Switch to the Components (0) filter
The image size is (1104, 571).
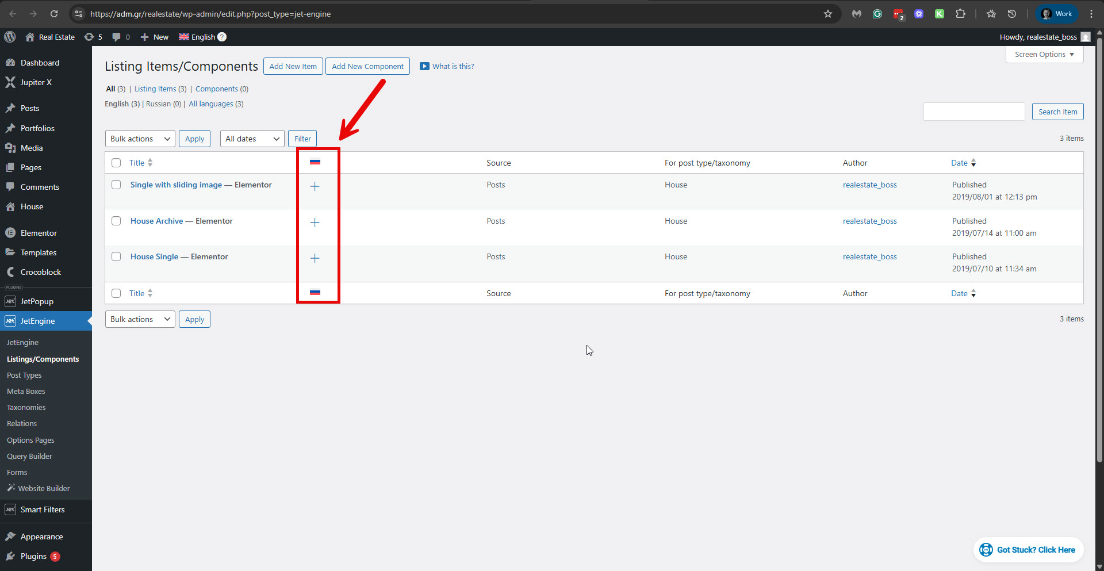pyautogui.click(x=222, y=89)
